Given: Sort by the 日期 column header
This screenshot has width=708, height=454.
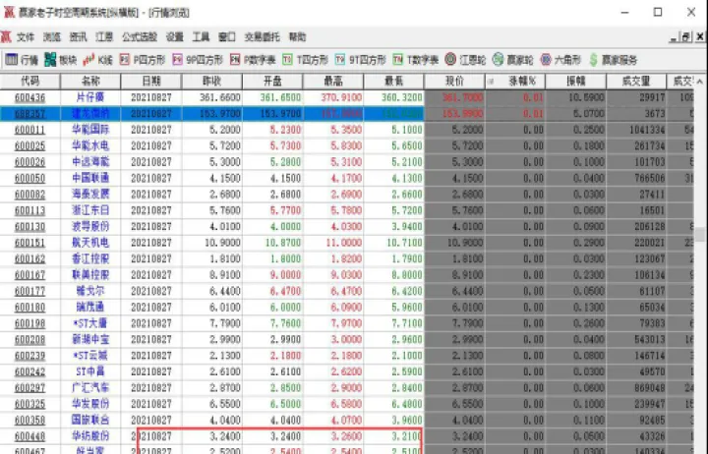Looking at the screenshot, I should click(x=151, y=82).
